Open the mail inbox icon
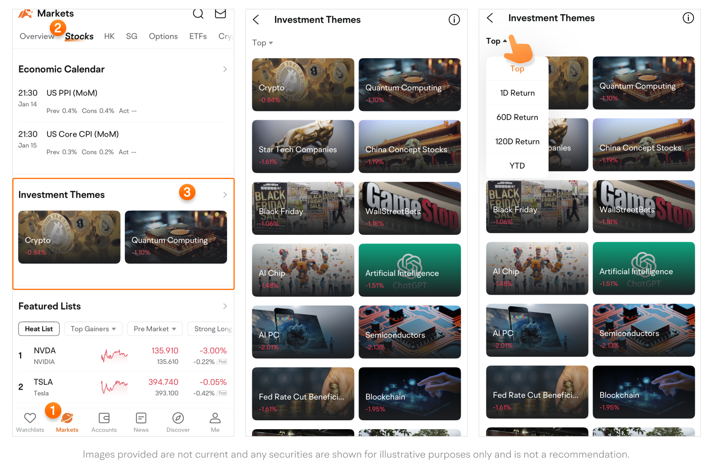Viewport: 713px width, 470px height. click(x=220, y=14)
